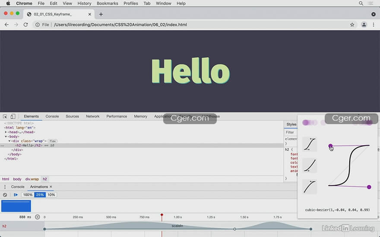Image resolution: width=380 pixels, height=237 pixels.
Task: Bookmark this page with the star icon
Action: click(352, 25)
